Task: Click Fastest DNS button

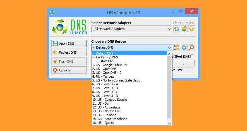Action: coord(69,52)
